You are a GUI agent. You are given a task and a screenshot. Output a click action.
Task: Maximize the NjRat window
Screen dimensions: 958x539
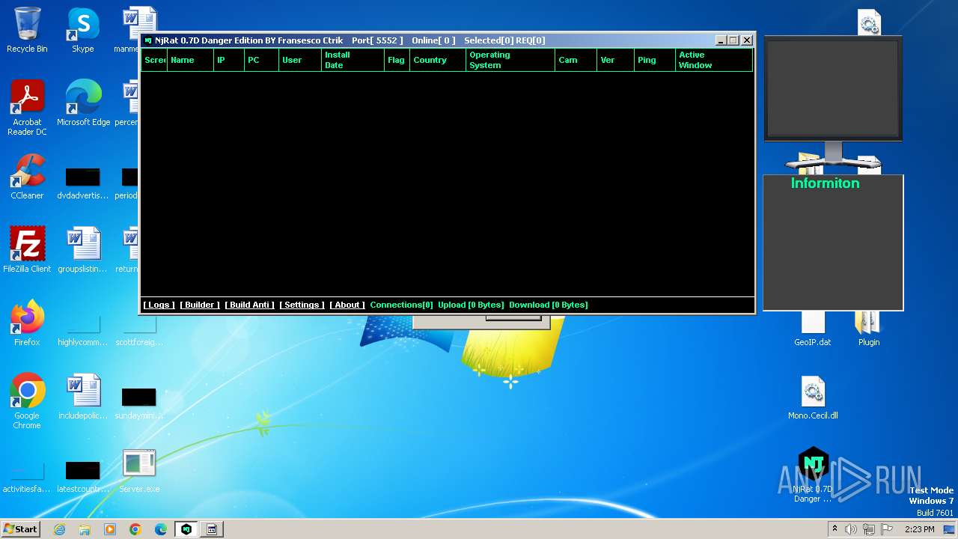coord(733,40)
